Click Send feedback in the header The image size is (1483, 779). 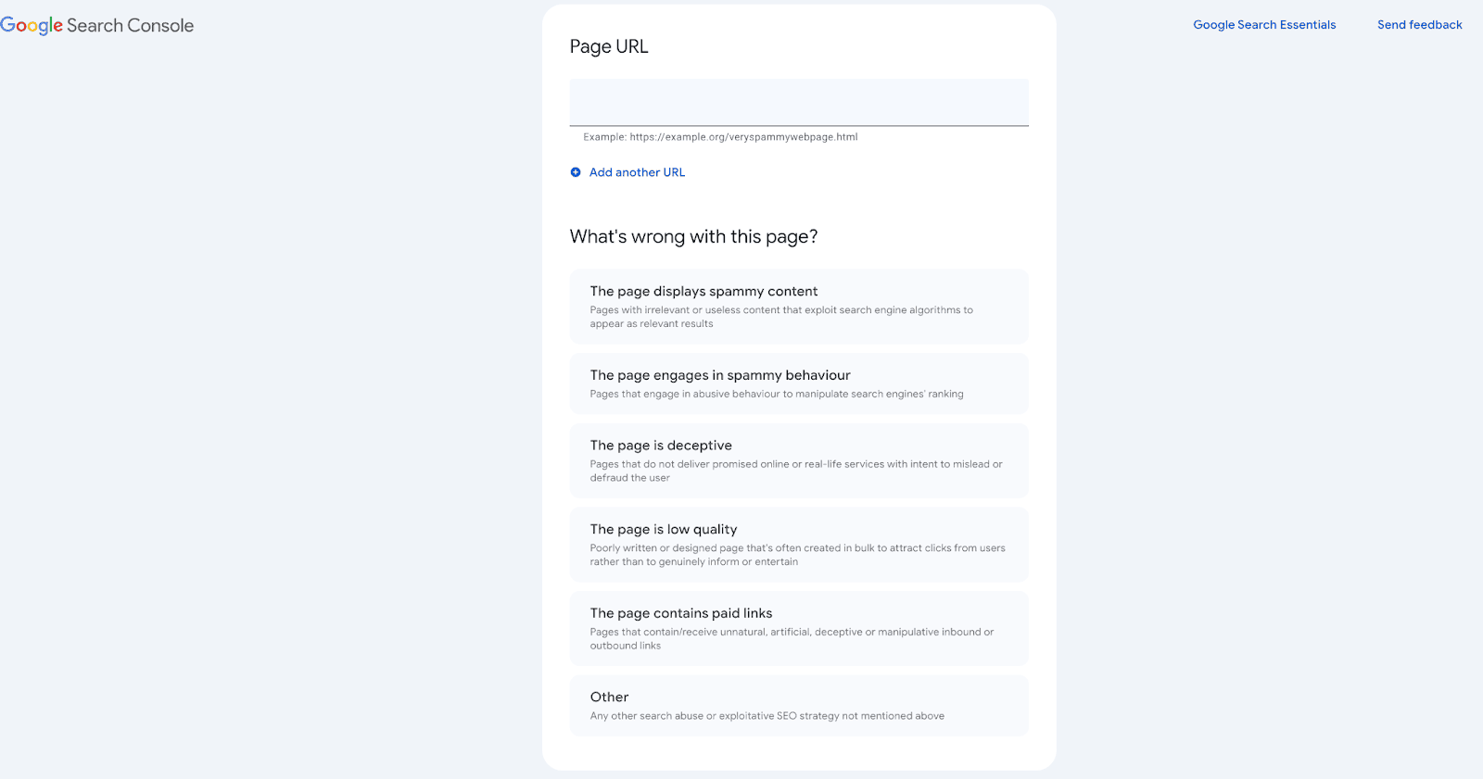pos(1418,24)
